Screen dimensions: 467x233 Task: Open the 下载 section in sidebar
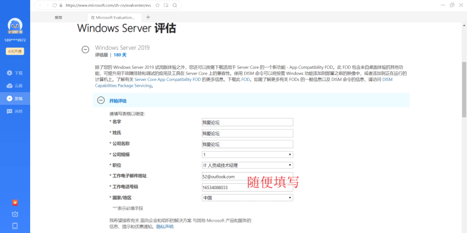pyautogui.click(x=15, y=73)
